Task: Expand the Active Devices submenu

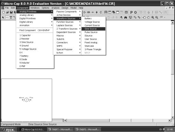Action: [67, 15]
